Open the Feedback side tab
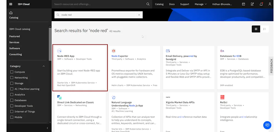Viewport: 280px width, 132px height. [271, 66]
